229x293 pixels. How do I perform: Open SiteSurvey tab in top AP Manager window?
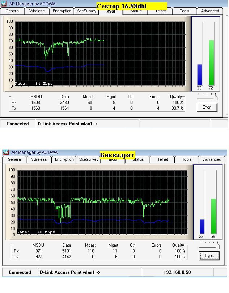tap(86, 11)
